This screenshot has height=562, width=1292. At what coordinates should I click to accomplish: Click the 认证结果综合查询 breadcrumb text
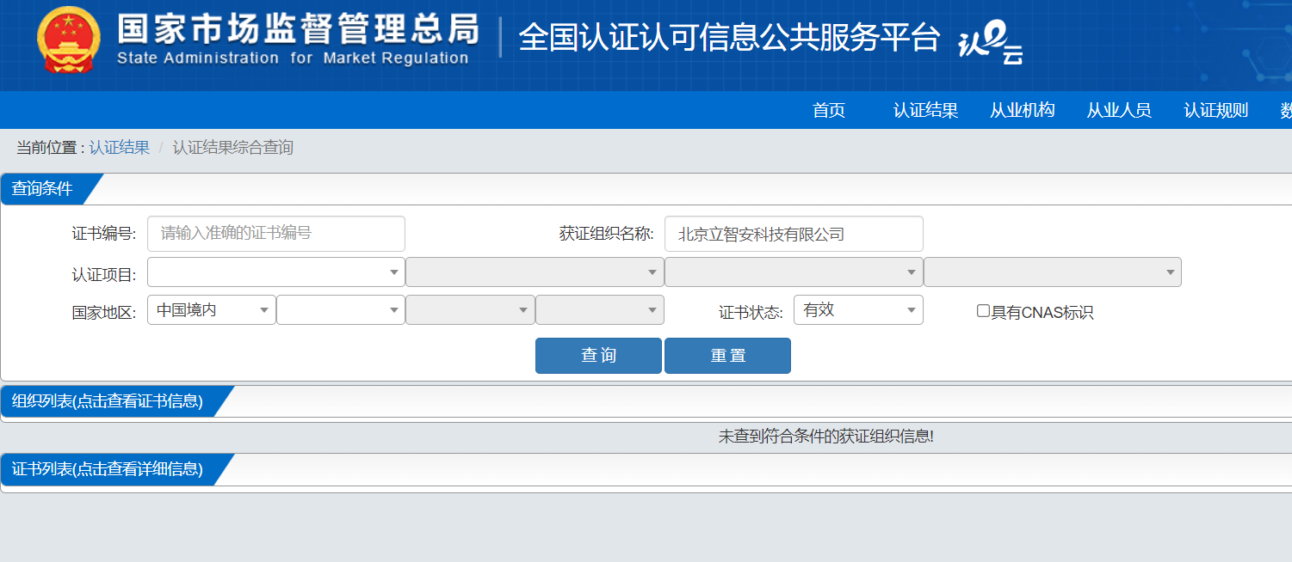point(233,148)
